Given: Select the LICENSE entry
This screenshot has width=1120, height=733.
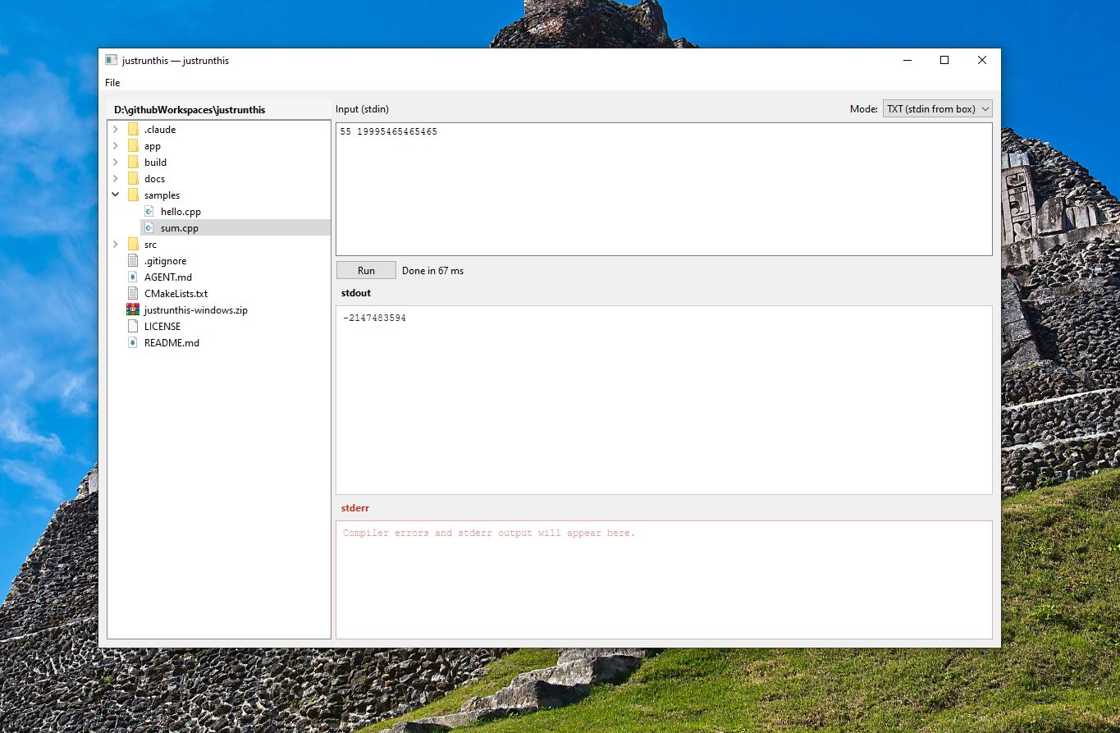Looking at the screenshot, I should coord(162,327).
